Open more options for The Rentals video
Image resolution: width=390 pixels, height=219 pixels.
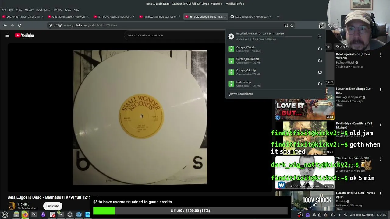[381, 159]
